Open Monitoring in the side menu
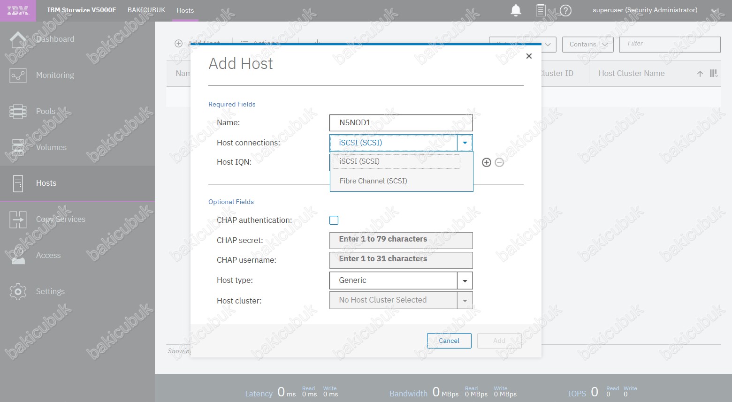This screenshot has height=402, width=732. (x=55, y=75)
